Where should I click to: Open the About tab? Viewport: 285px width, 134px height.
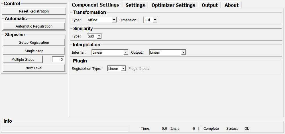click(x=231, y=5)
